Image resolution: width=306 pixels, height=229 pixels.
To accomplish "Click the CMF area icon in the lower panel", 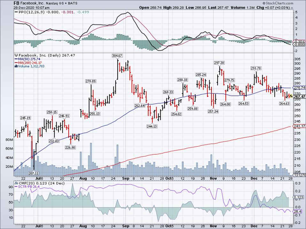I will point(16,183).
